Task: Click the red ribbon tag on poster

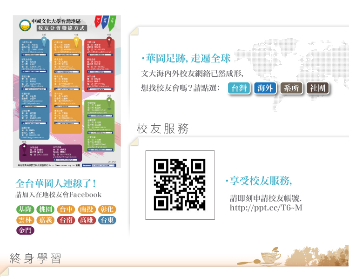Action: (98, 21)
